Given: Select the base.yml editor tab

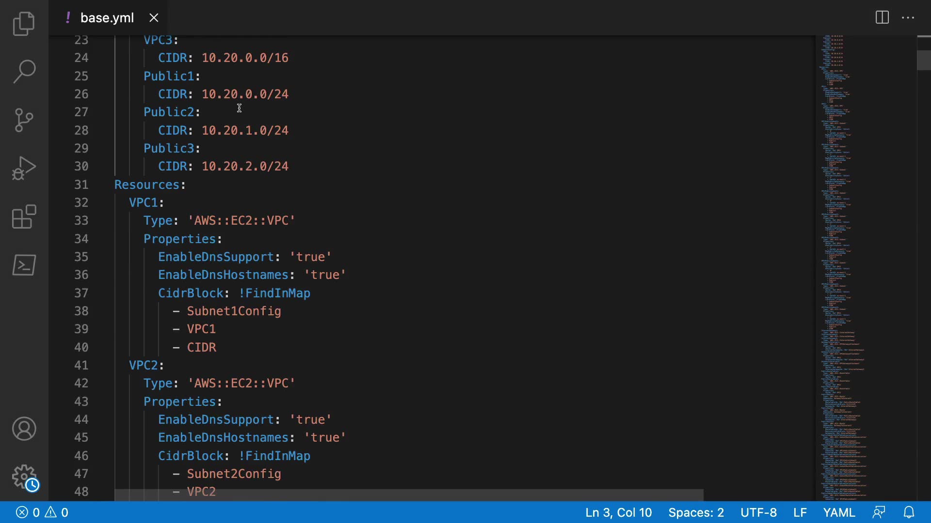Looking at the screenshot, I should 107,18.
